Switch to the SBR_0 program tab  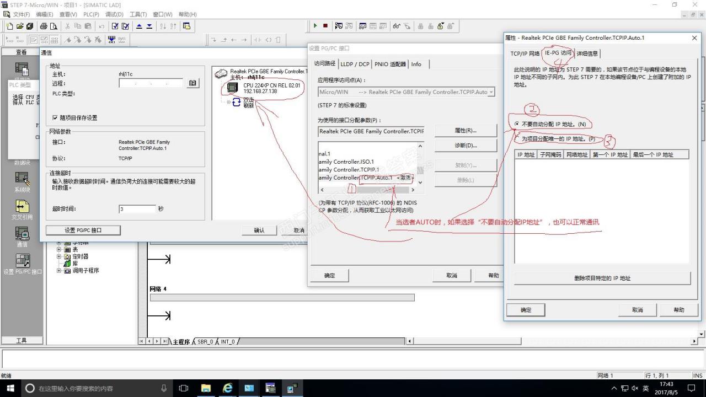[x=205, y=342]
